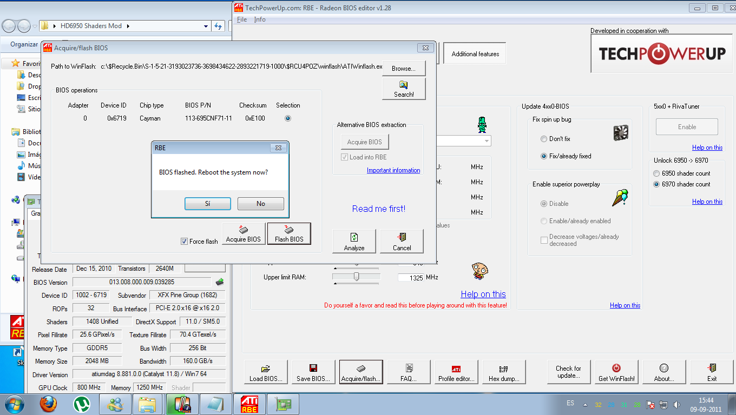Screen dimensions: 736x415
Task: Click the clock showing 15:44
Action: (x=706, y=400)
